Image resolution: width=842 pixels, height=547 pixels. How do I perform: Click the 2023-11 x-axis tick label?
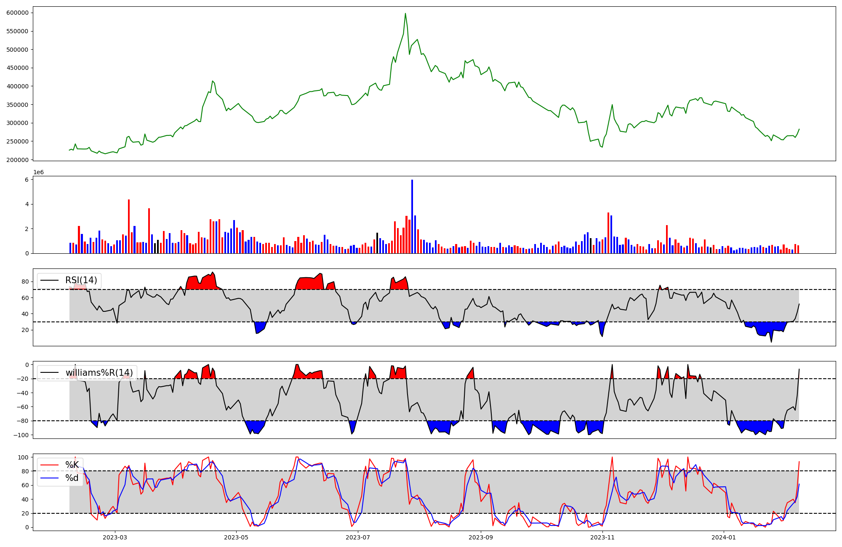click(x=602, y=537)
